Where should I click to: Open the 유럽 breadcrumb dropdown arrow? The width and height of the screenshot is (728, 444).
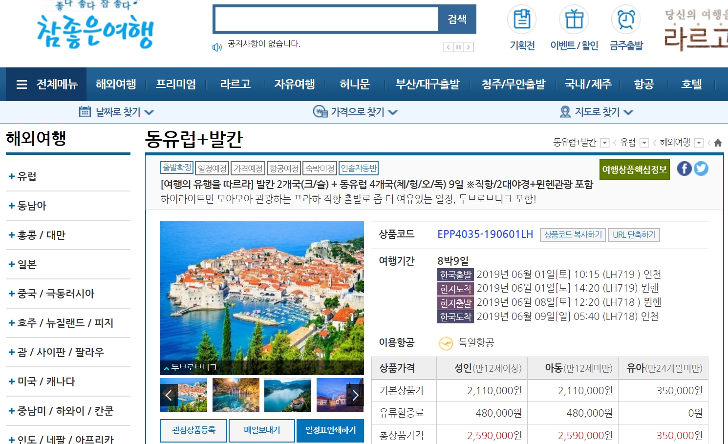(x=644, y=143)
